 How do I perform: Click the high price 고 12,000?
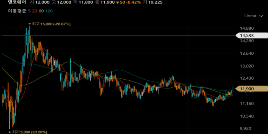pos(61,2)
